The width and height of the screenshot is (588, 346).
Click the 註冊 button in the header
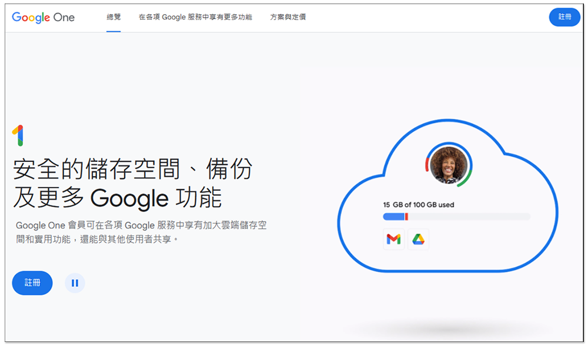(564, 17)
